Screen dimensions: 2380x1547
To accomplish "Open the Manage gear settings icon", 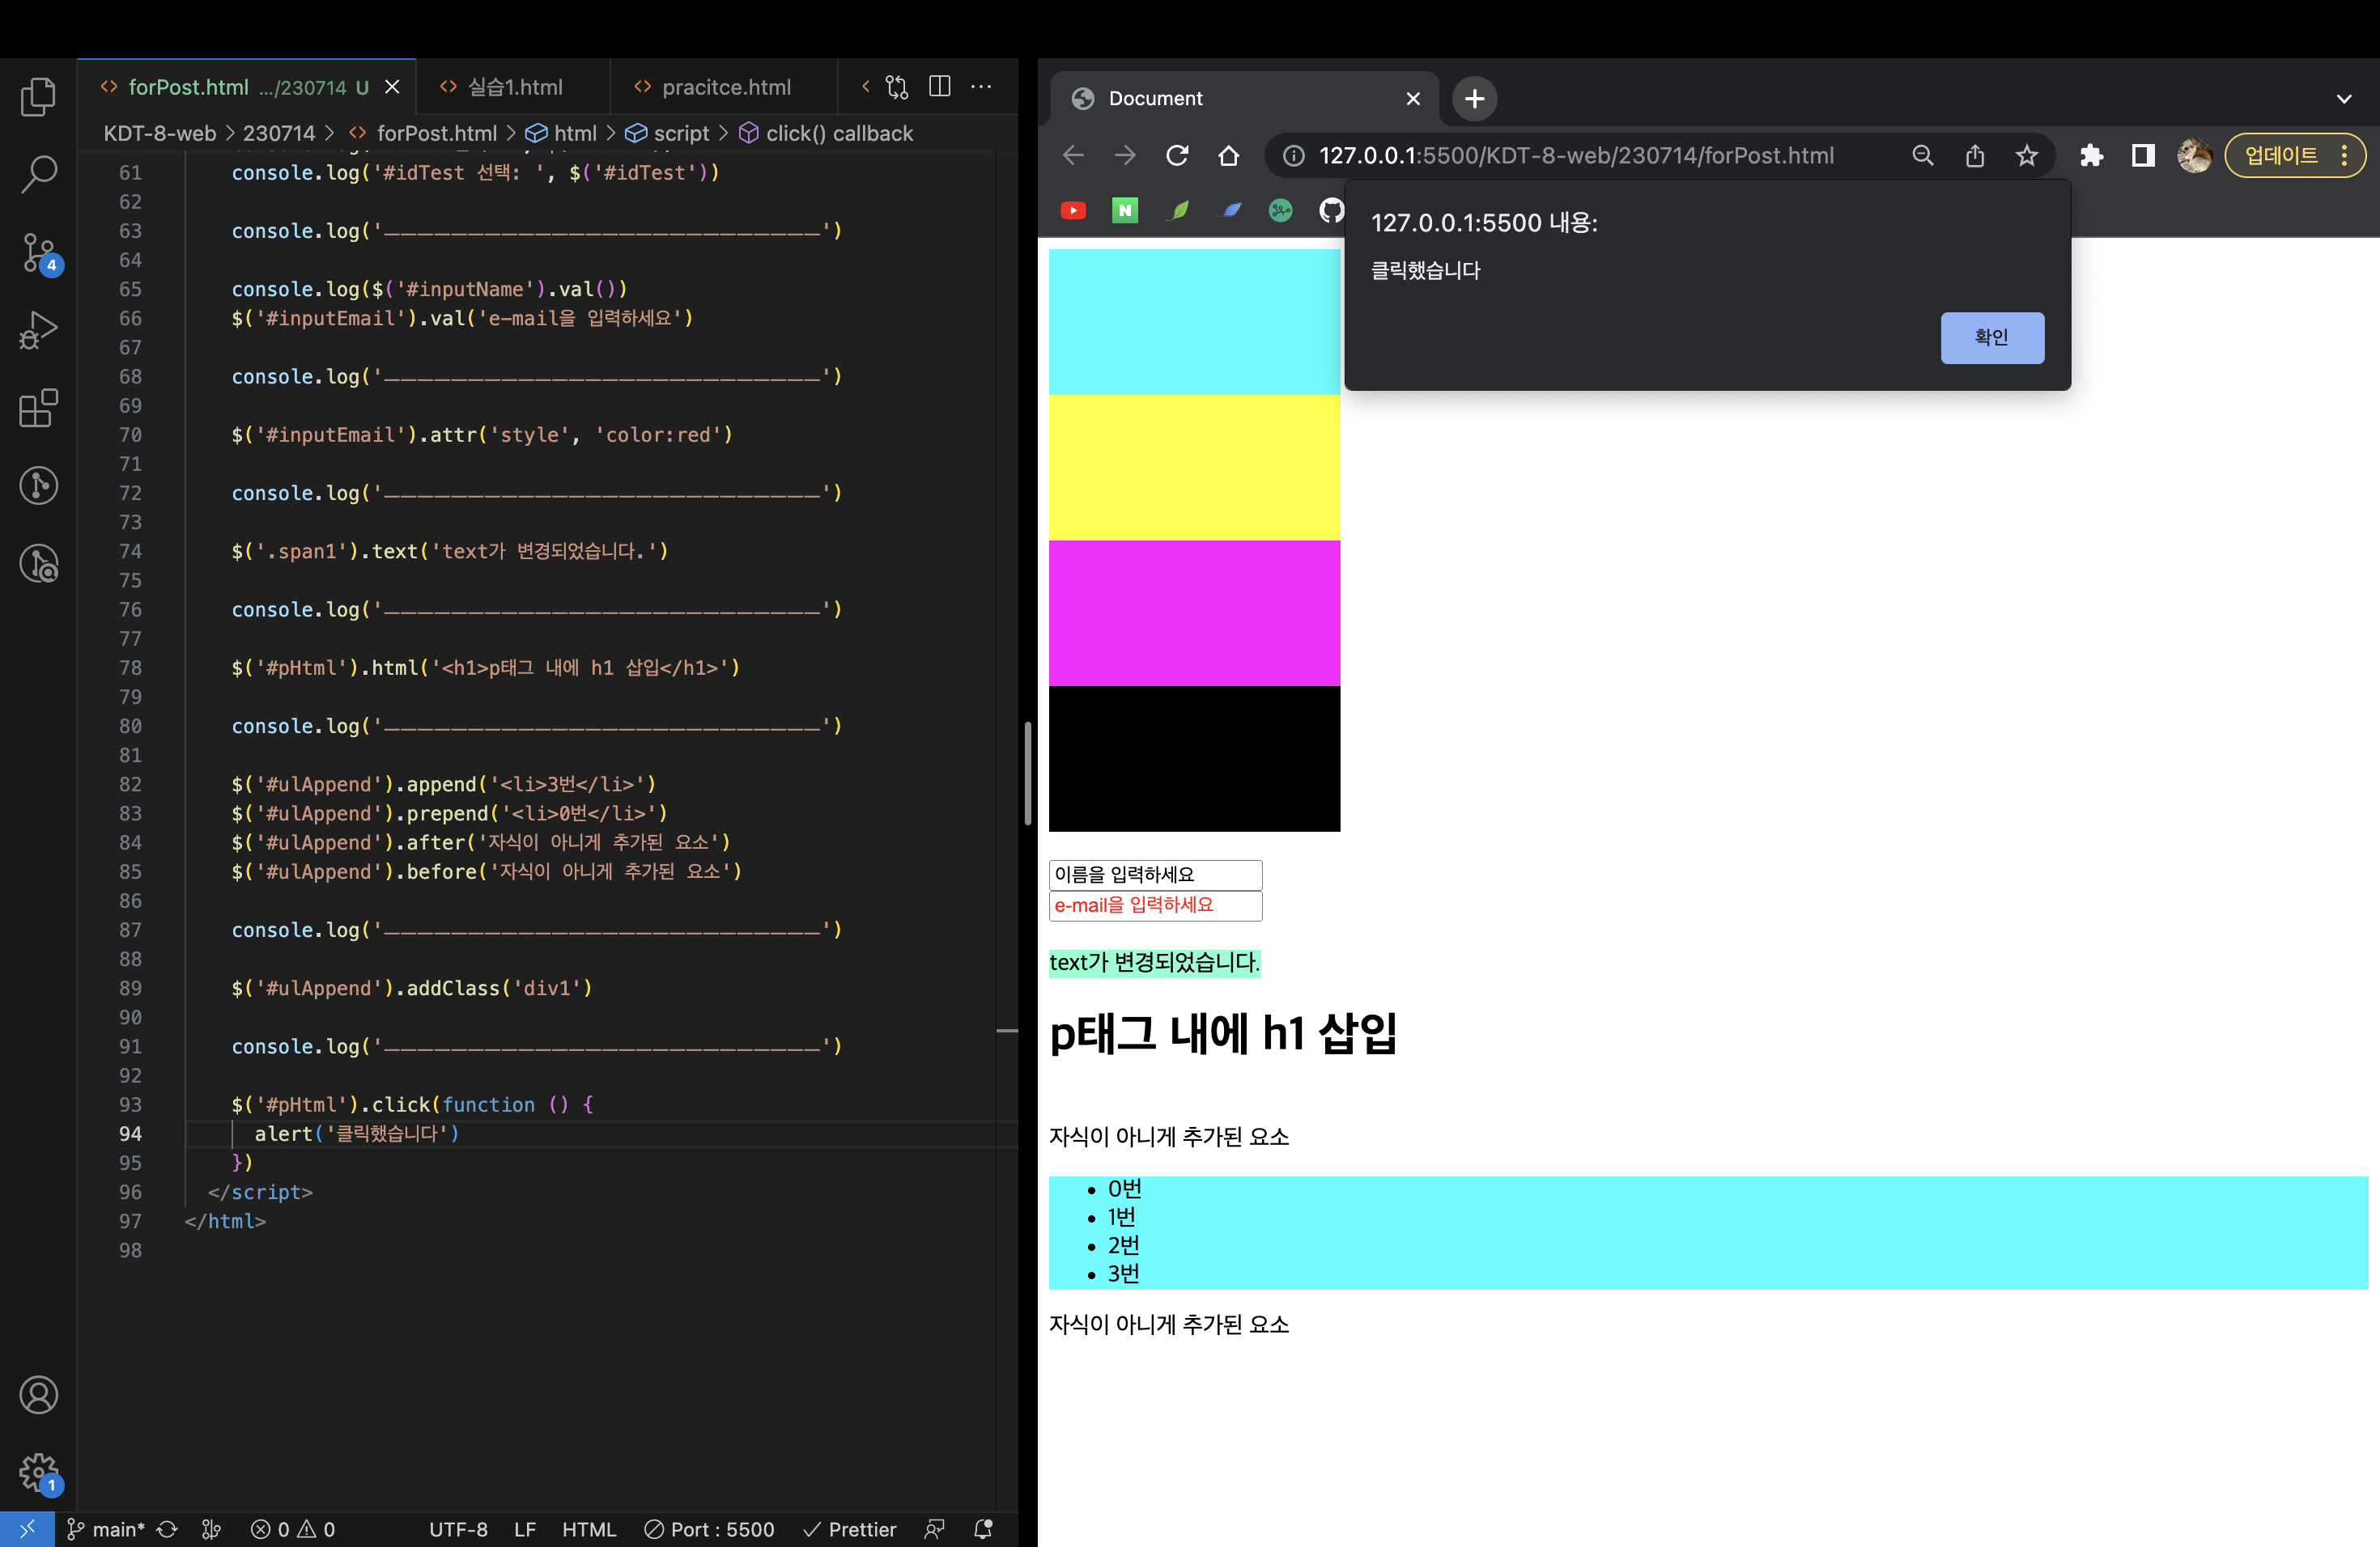I will point(38,1472).
